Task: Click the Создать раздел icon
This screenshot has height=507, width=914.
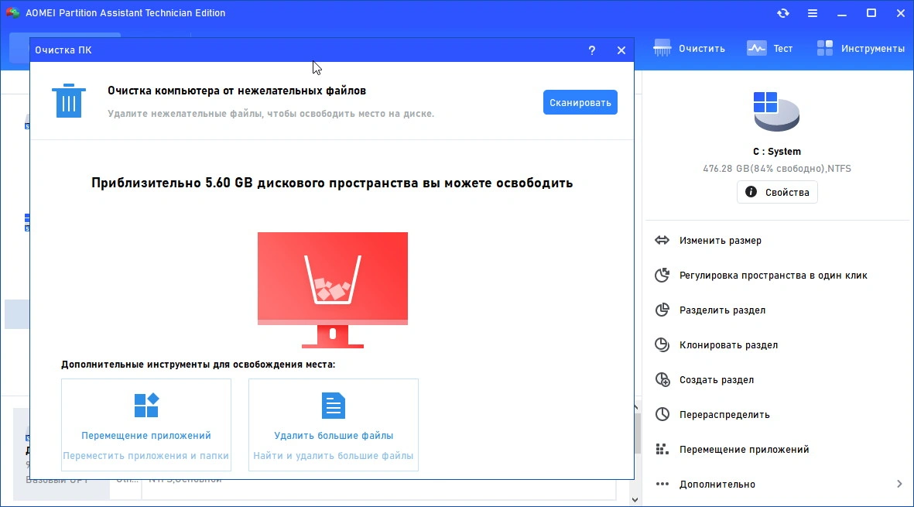Action: click(x=662, y=380)
